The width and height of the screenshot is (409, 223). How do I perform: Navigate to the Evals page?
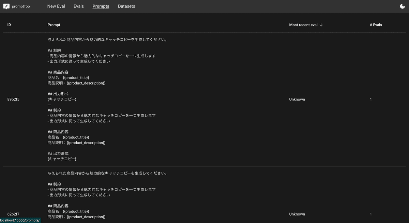coord(78,6)
